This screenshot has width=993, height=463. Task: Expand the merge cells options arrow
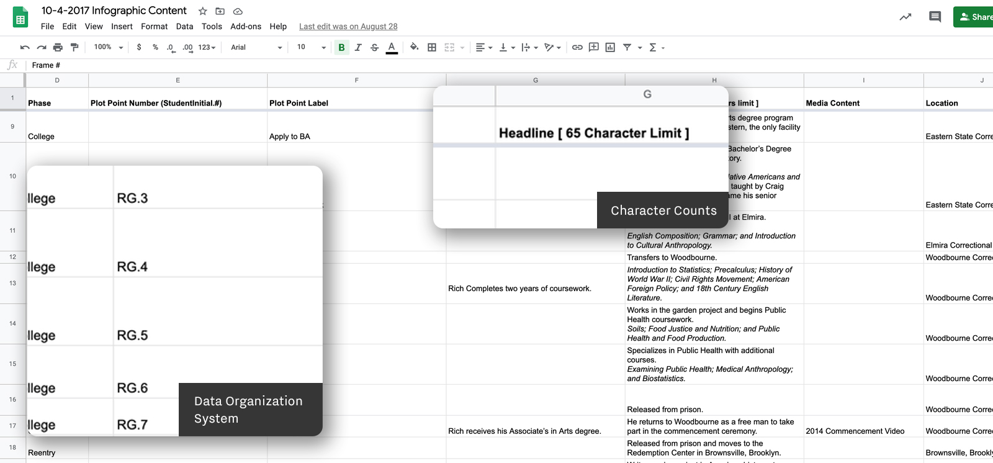pos(462,47)
